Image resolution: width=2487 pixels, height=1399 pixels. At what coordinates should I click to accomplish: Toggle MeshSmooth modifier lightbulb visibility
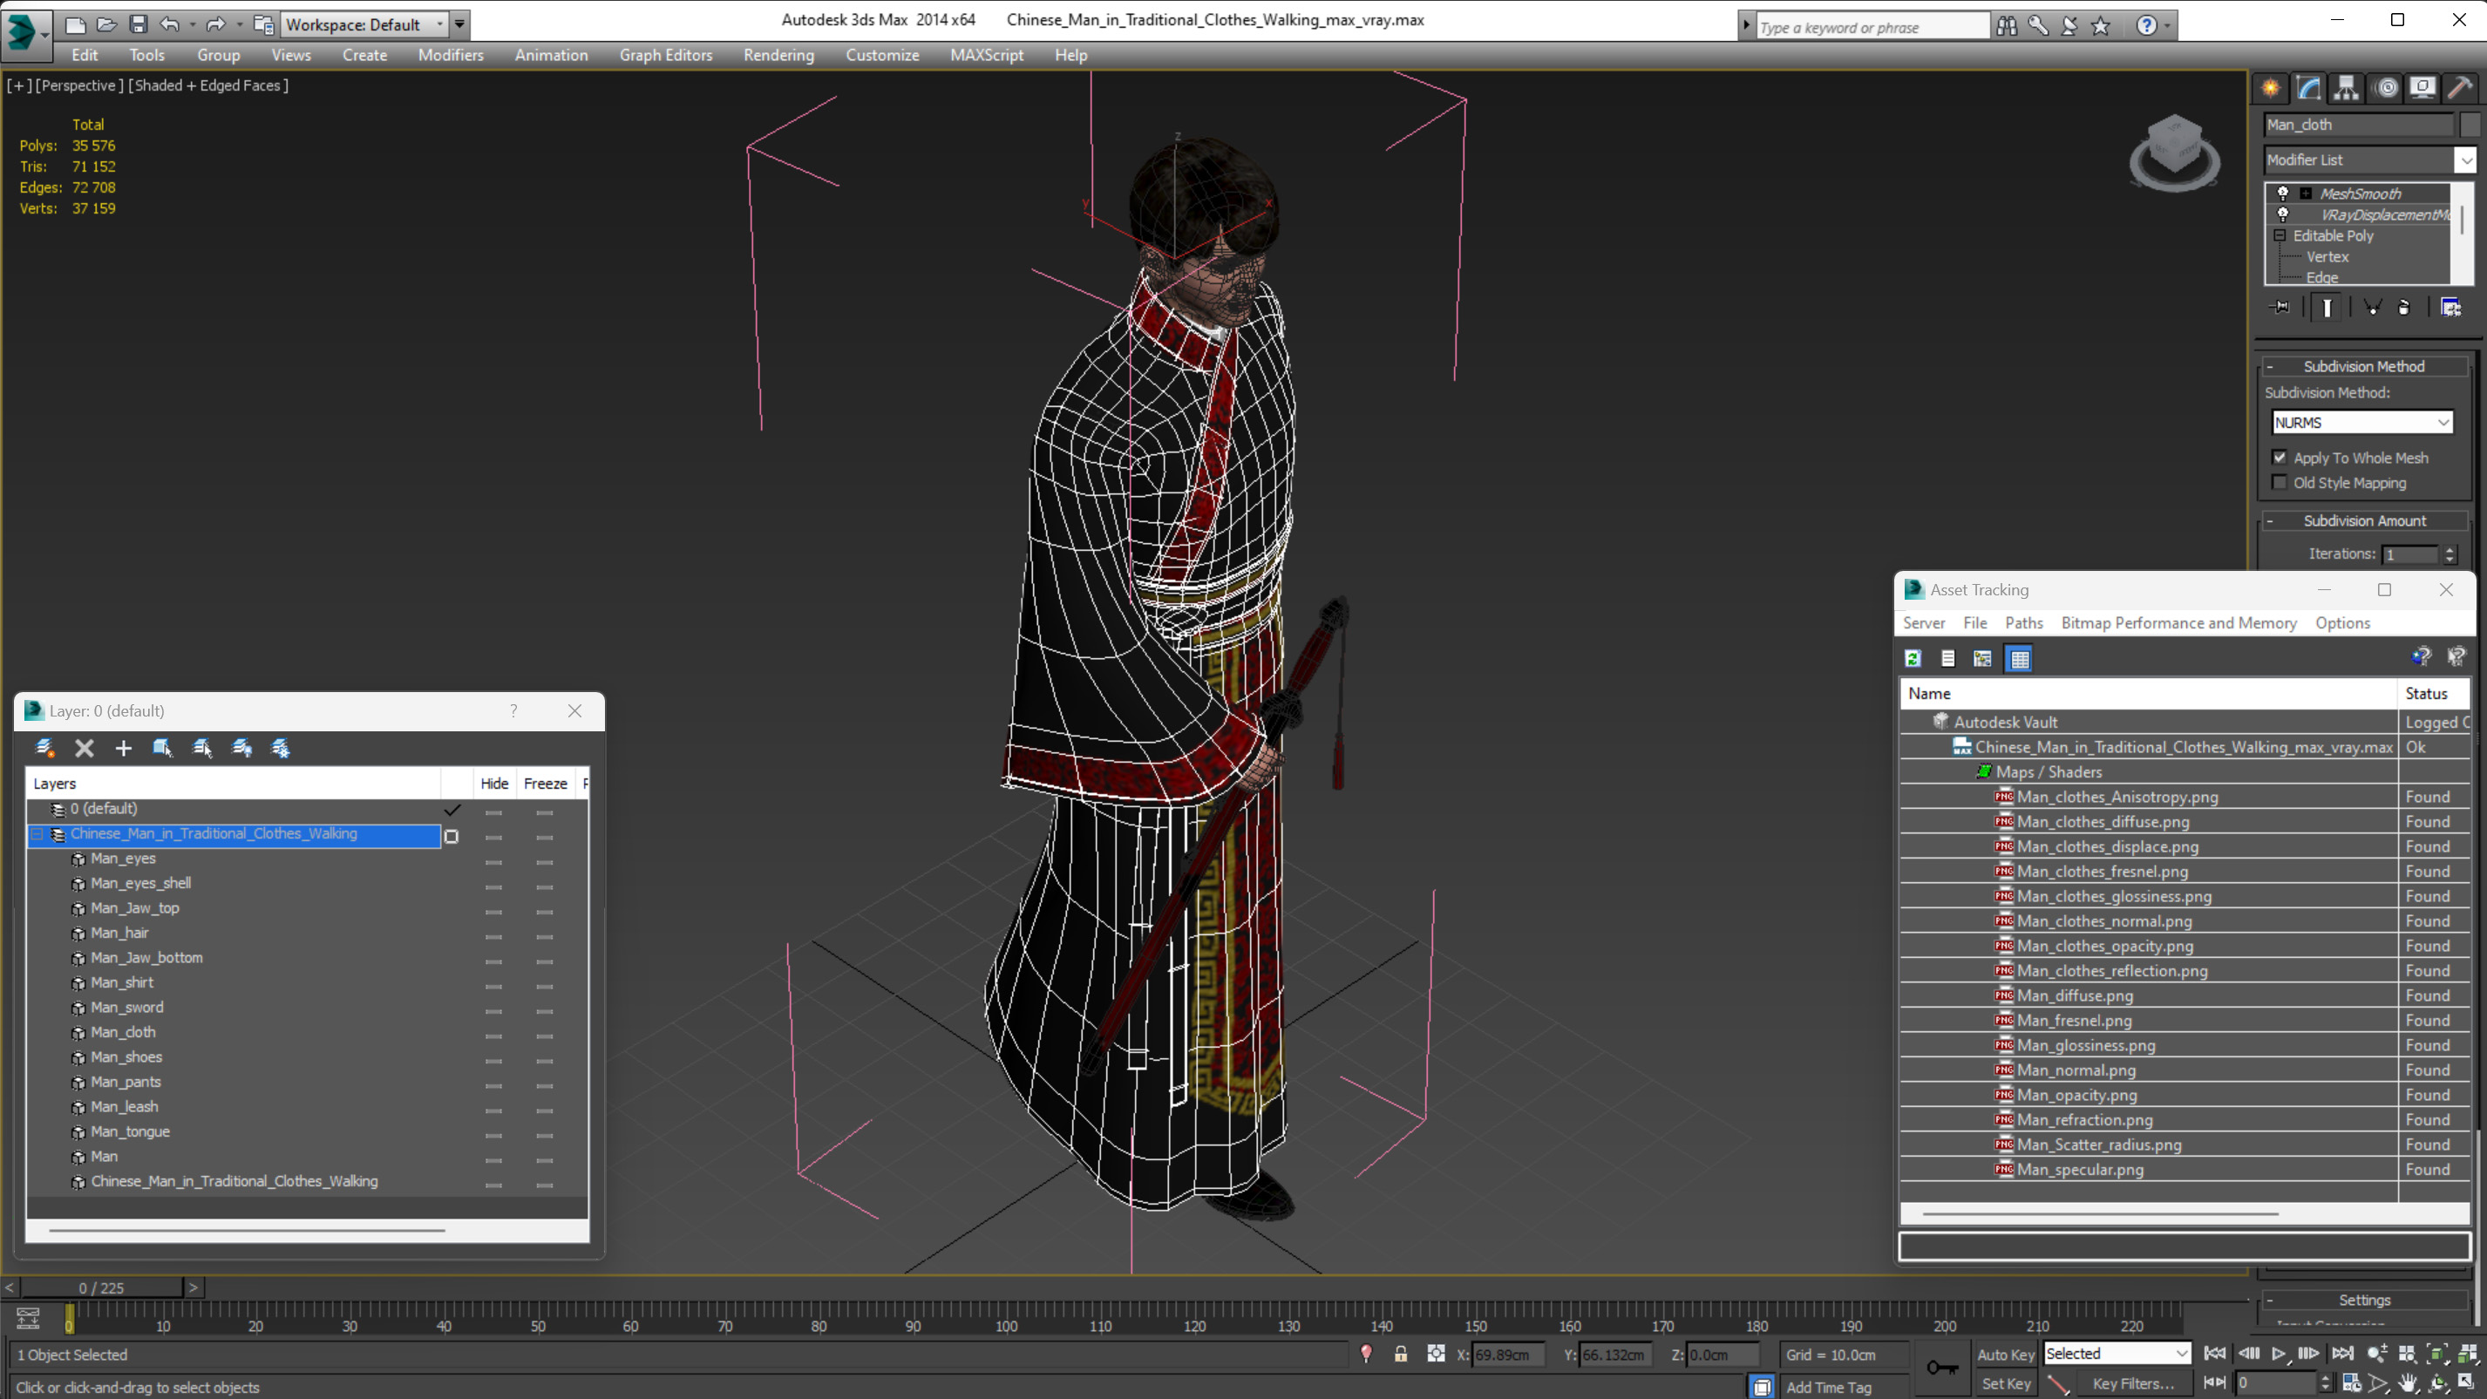pos(2283,194)
